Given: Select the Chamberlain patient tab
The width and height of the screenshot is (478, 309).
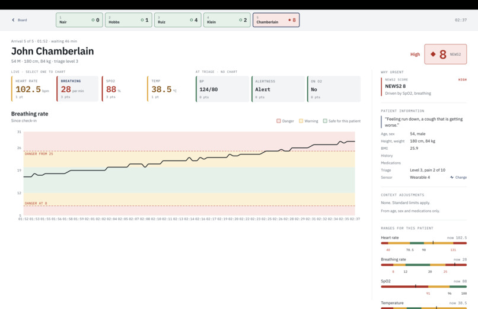Looking at the screenshot, I should pos(276,20).
